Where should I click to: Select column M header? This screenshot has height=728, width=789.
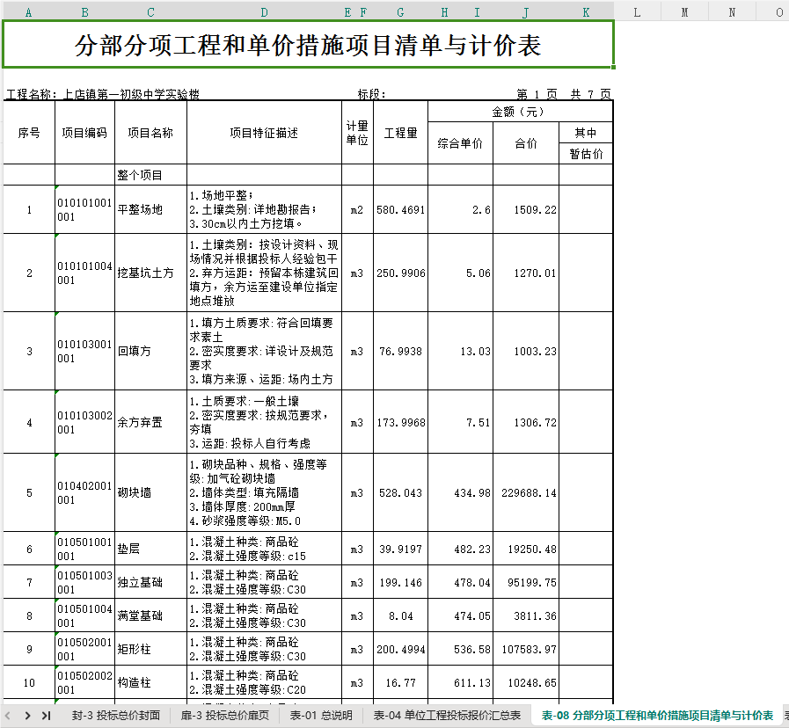(684, 12)
